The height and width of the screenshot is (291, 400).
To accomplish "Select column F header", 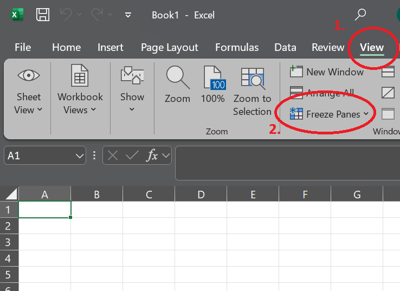I will click(x=305, y=194).
